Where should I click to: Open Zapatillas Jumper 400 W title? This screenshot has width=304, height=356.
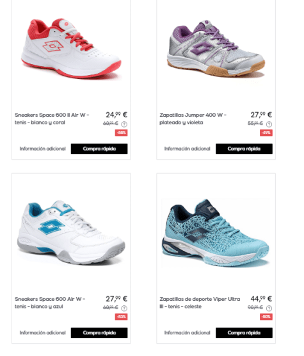point(193,119)
